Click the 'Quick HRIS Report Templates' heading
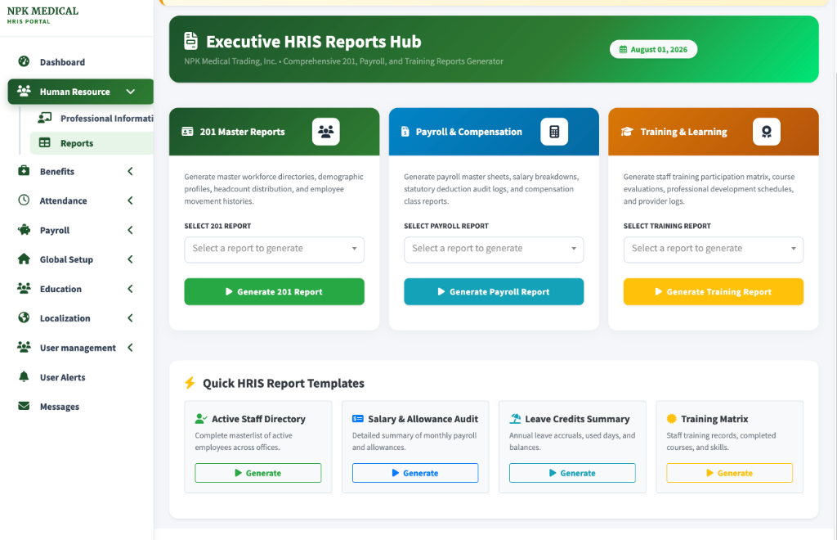The height and width of the screenshot is (540, 837). pyautogui.click(x=284, y=383)
